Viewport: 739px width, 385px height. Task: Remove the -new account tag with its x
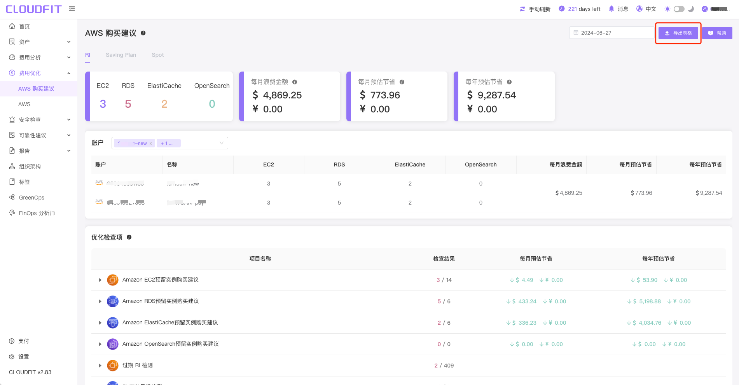[151, 143]
